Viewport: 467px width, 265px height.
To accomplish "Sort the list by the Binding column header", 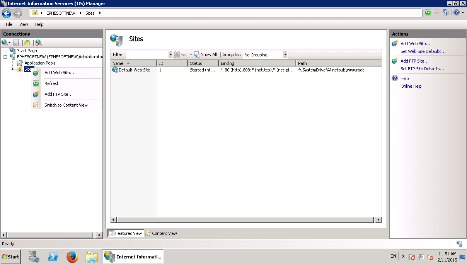I will (257, 63).
